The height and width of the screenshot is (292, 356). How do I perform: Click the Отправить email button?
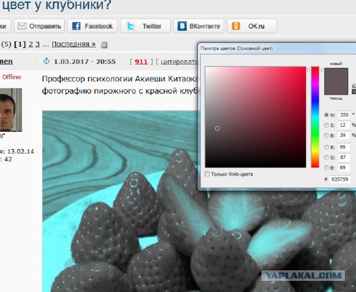(39, 26)
